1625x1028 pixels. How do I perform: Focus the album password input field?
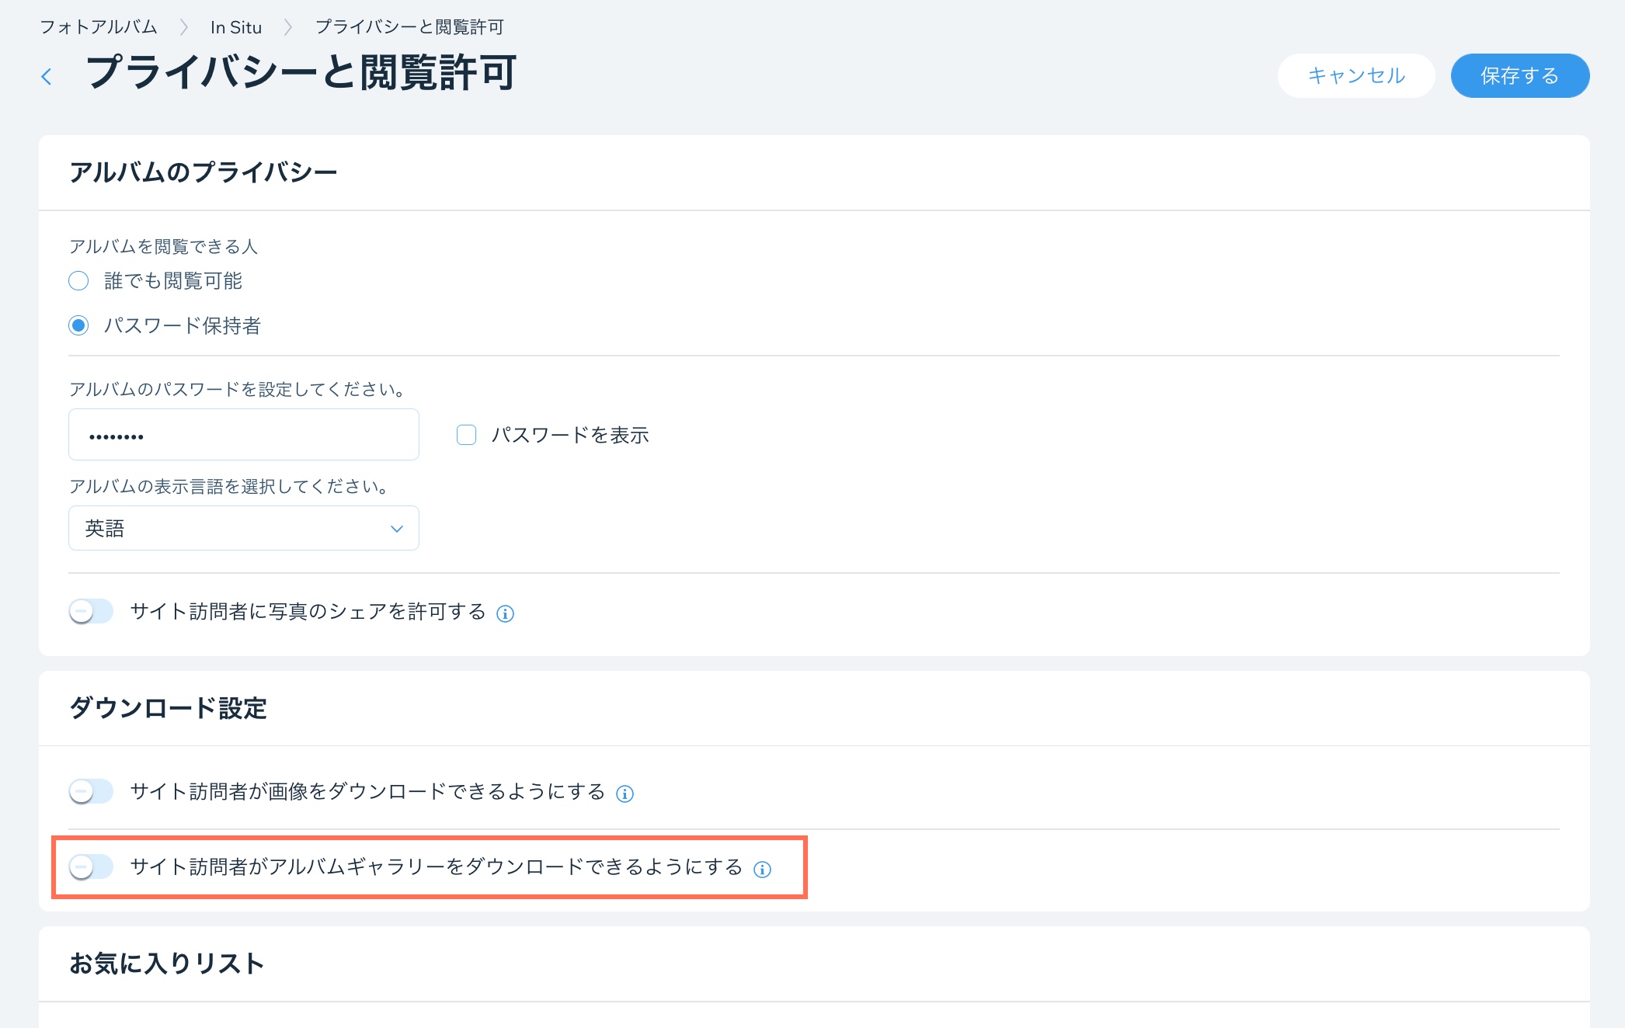(x=243, y=435)
